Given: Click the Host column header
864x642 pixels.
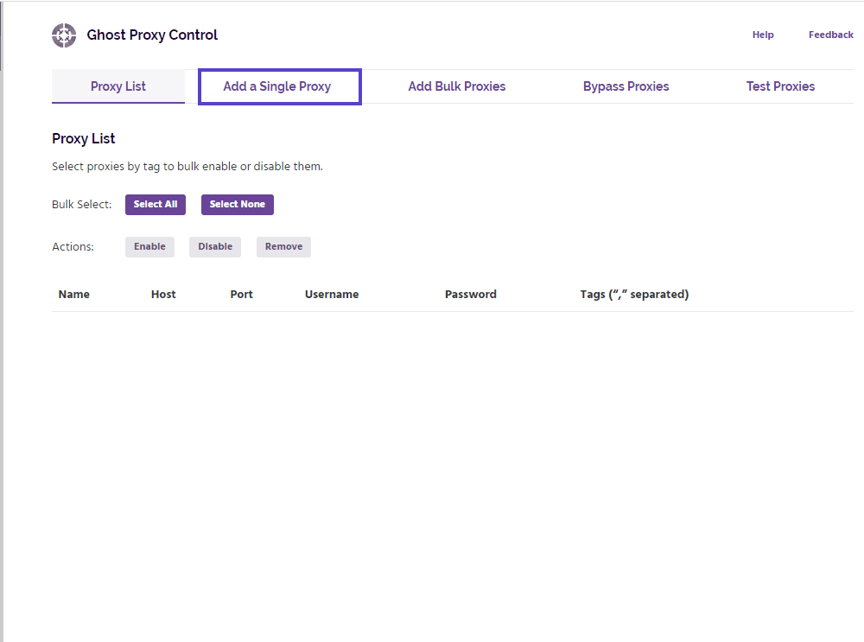Looking at the screenshot, I should click(163, 295).
